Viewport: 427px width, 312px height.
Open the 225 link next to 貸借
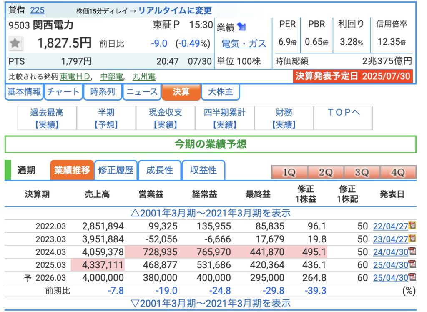pos(37,10)
